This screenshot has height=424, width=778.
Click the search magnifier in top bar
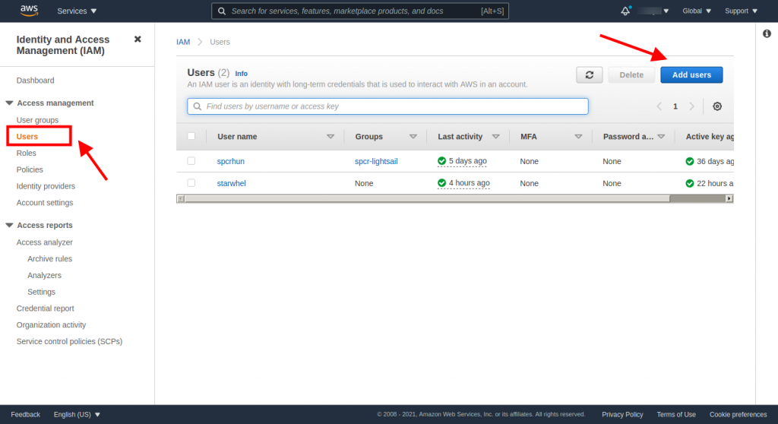pyautogui.click(x=222, y=11)
